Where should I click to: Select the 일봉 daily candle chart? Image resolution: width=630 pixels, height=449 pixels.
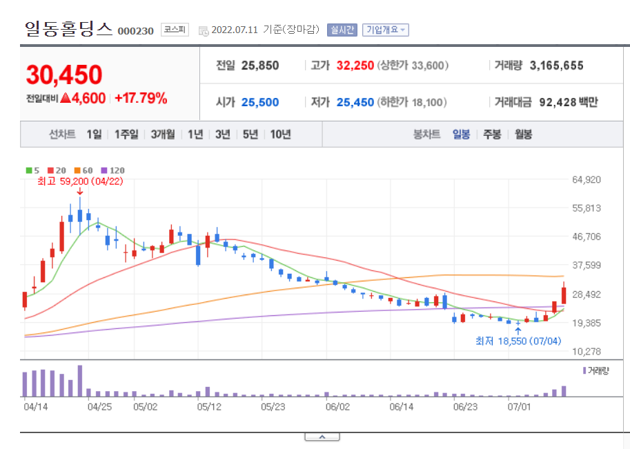[461, 134]
